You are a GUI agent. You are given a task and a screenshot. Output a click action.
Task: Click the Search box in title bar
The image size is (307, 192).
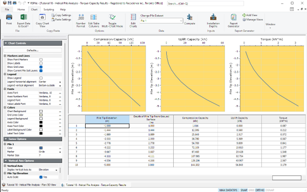click(205, 3)
